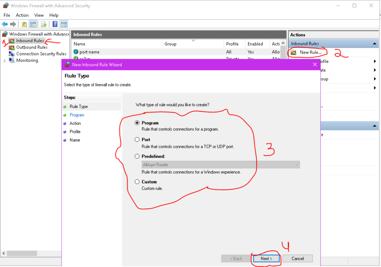
Task: Click the Monitoring tree icon
Action: (12, 60)
